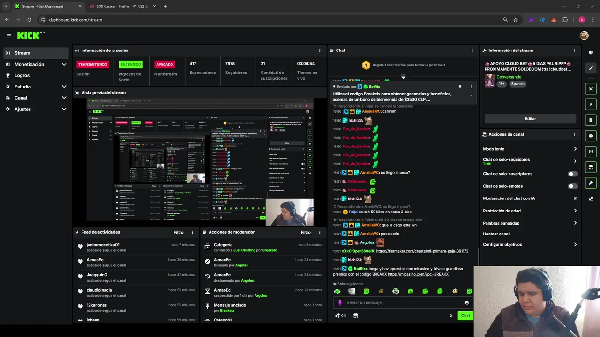Screen dimensions: 600x337
Task: Unpin the BotRix pinned message
Action: 460,87
